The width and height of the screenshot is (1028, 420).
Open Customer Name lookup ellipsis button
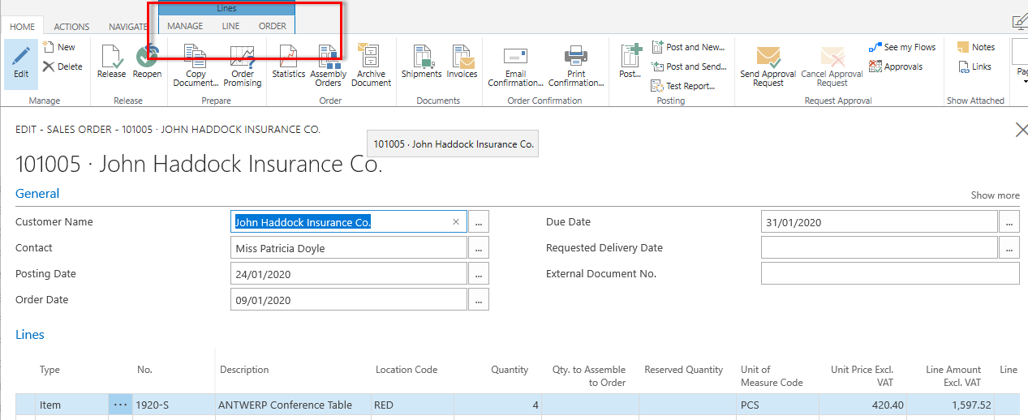click(479, 222)
